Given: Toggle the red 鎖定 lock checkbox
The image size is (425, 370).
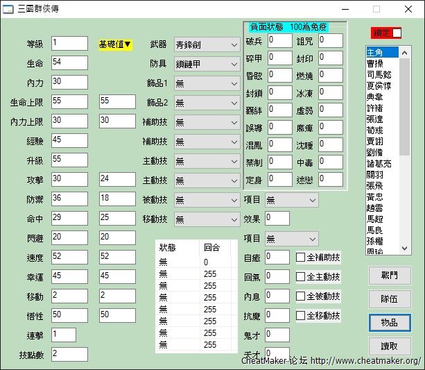Looking at the screenshot, I should tap(397, 33).
